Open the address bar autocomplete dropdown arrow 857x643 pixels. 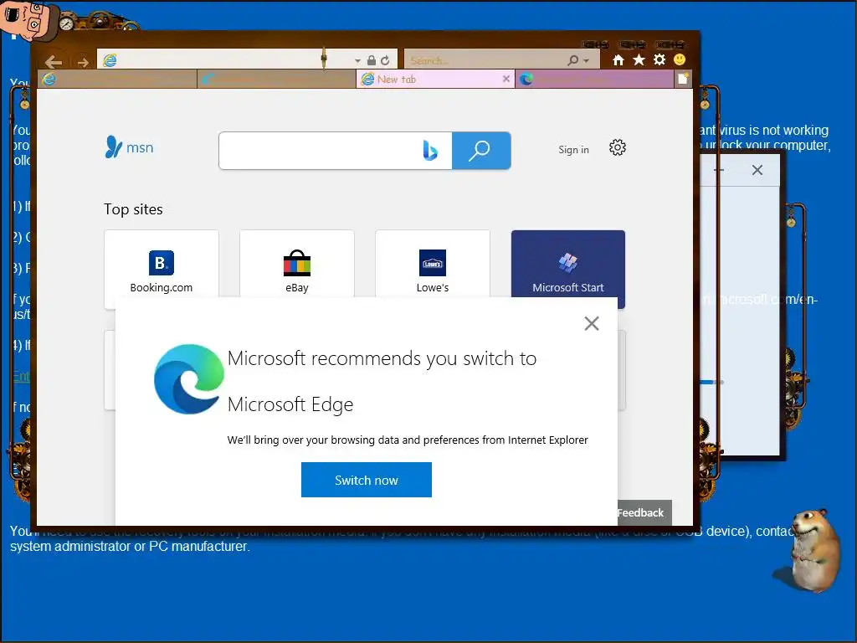357,60
